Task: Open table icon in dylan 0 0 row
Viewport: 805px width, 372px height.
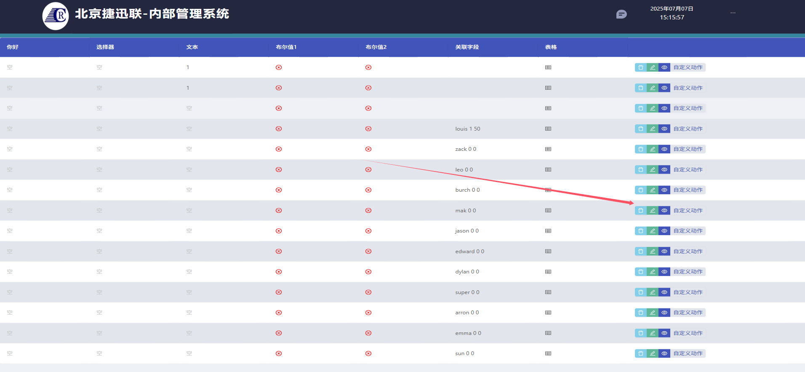Action: (548, 272)
